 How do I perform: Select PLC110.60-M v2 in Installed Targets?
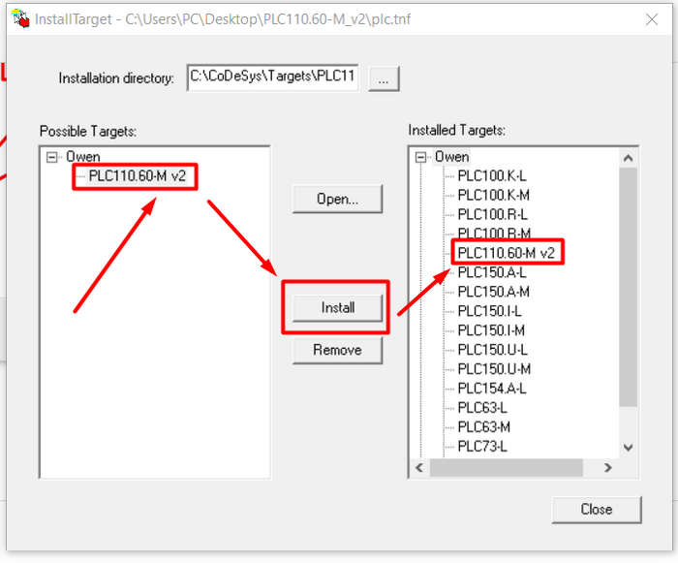tap(507, 253)
